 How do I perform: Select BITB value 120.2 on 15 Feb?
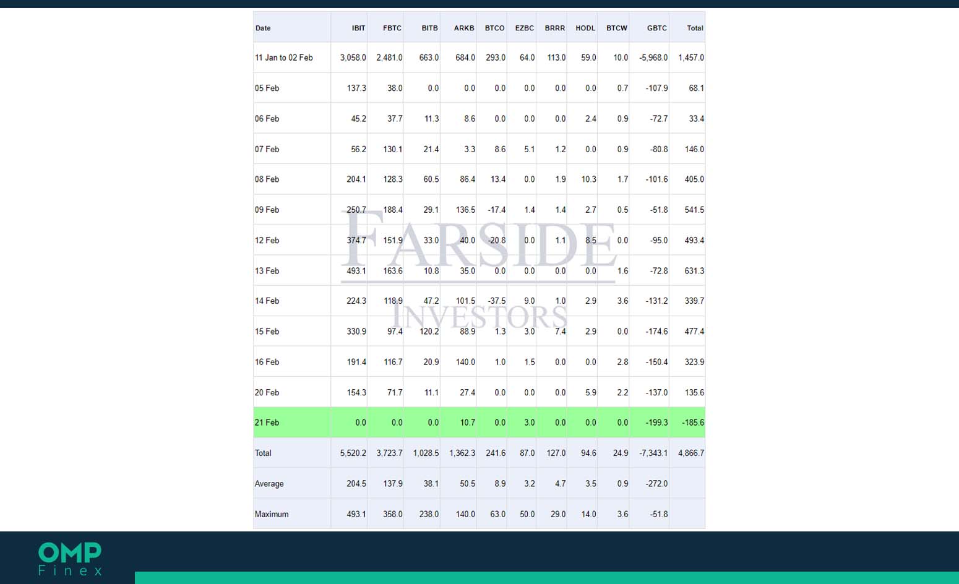[429, 332]
